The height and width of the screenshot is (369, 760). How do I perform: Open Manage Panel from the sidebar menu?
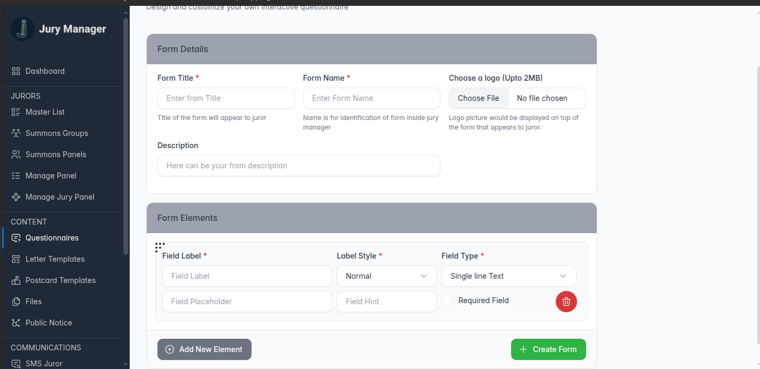(16, 175)
